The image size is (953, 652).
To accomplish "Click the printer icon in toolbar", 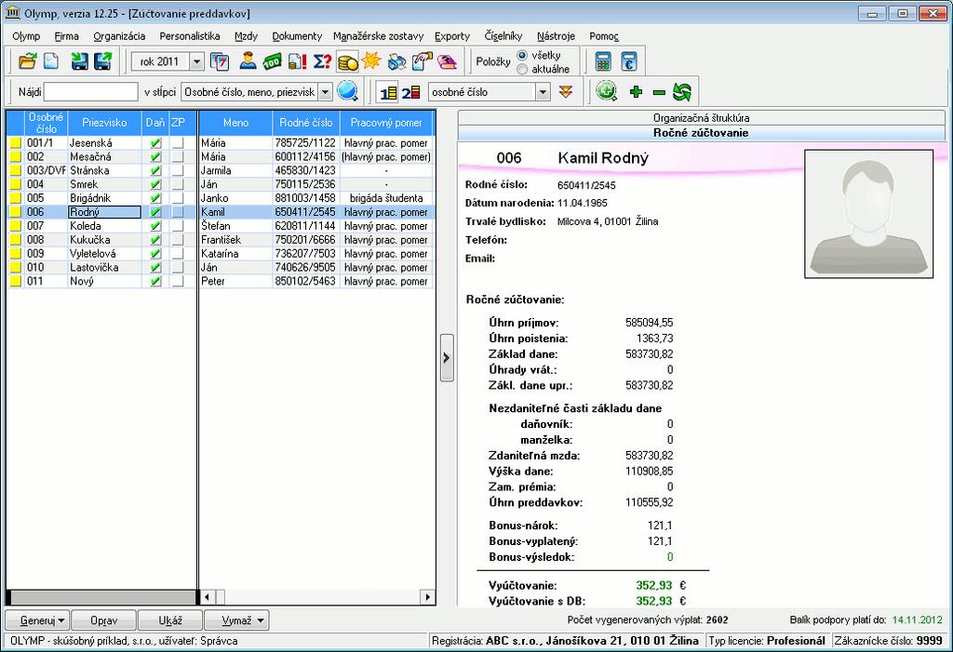I will coord(396,61).
